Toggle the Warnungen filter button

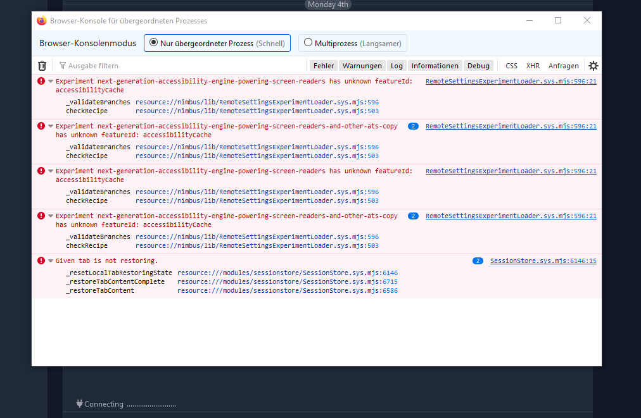click(x=362, y=66)
